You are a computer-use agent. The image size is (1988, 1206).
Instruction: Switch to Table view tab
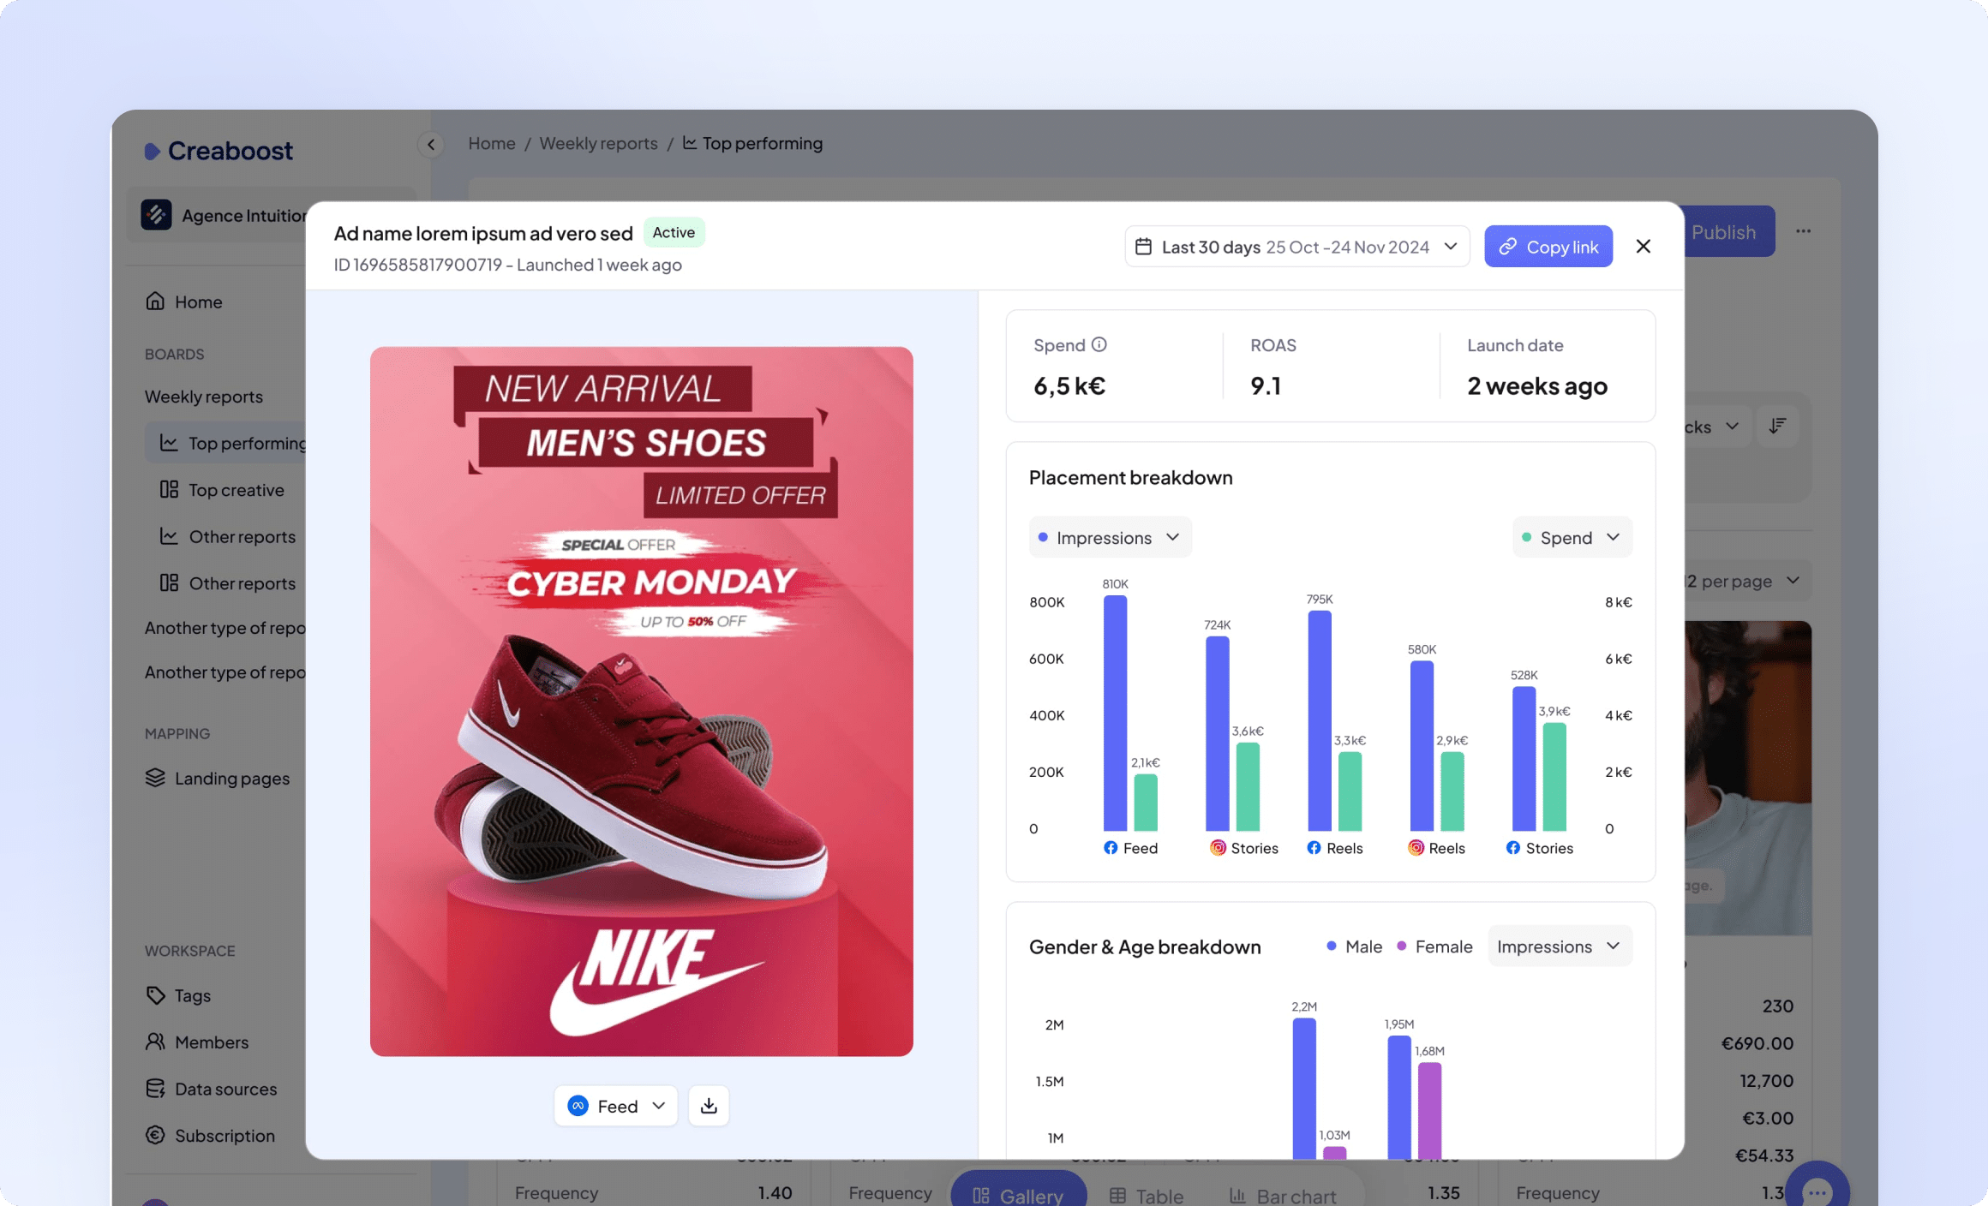tap(1147, 1195)
